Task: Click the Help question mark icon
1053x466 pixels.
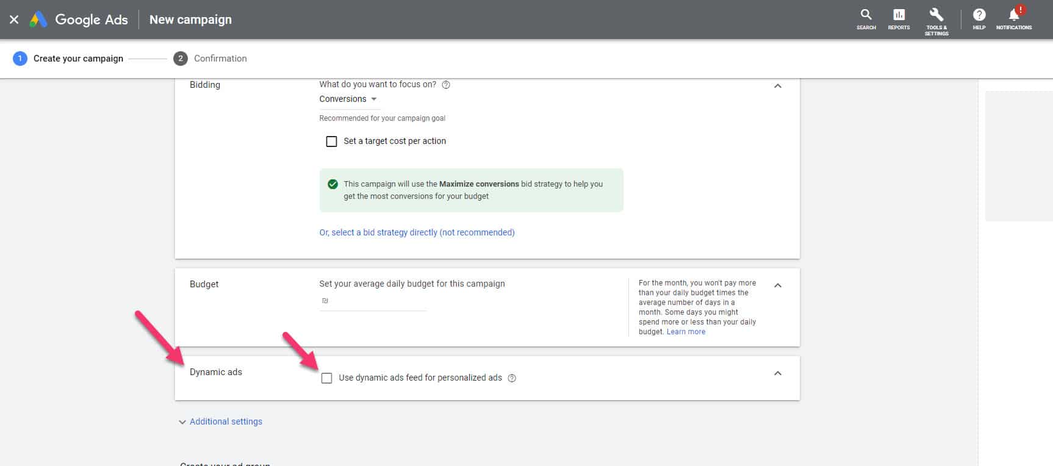Action: 979,19
